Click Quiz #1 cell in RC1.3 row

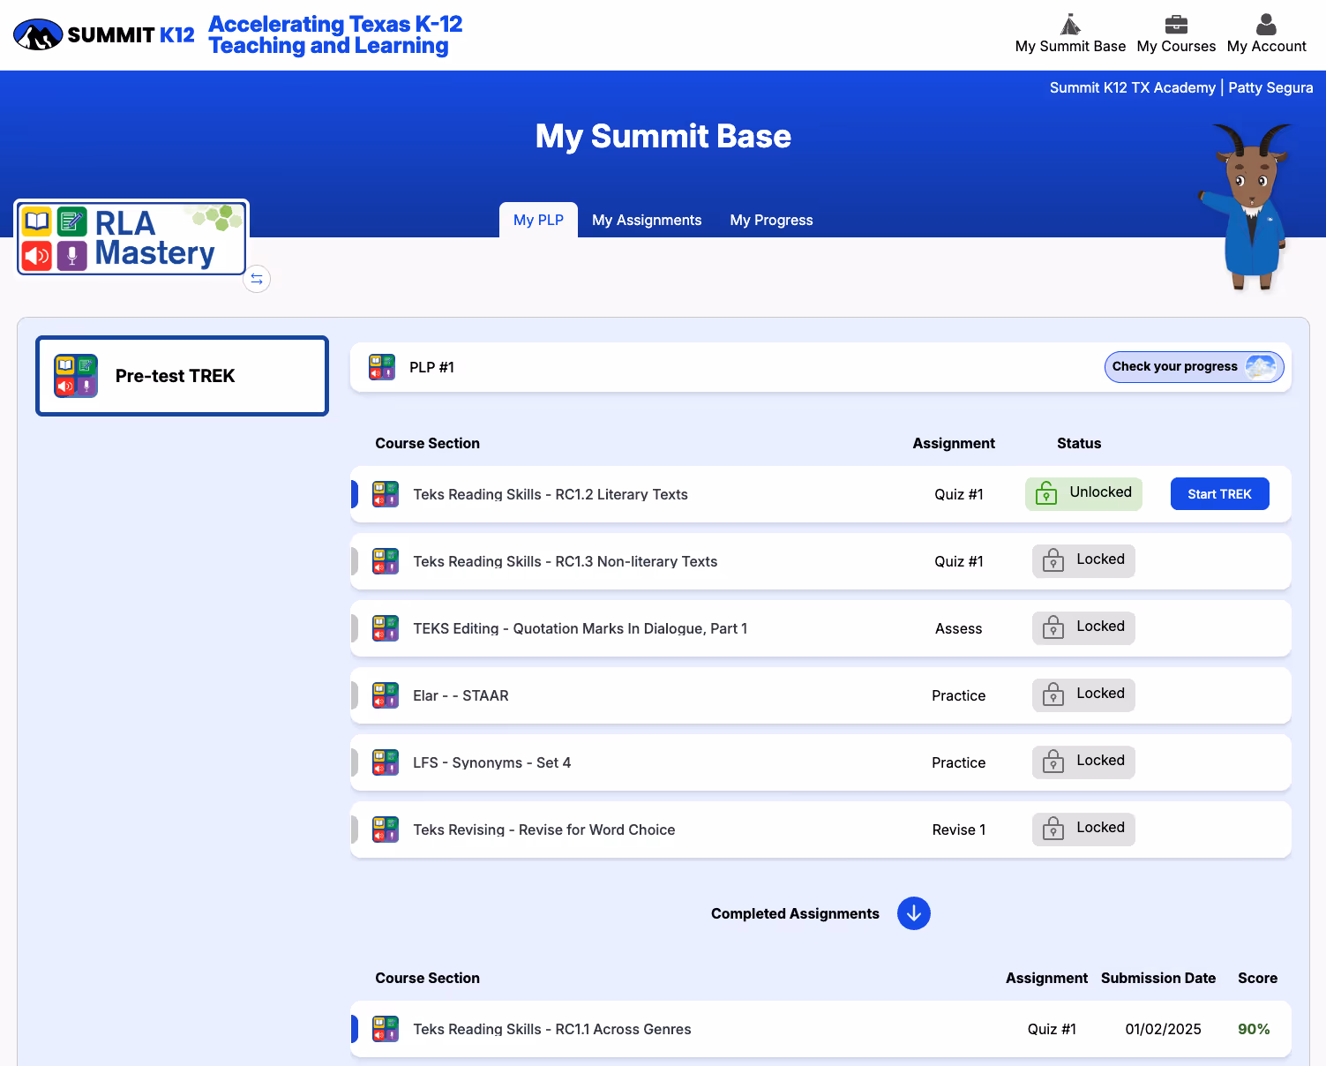(x=958, y=561)
